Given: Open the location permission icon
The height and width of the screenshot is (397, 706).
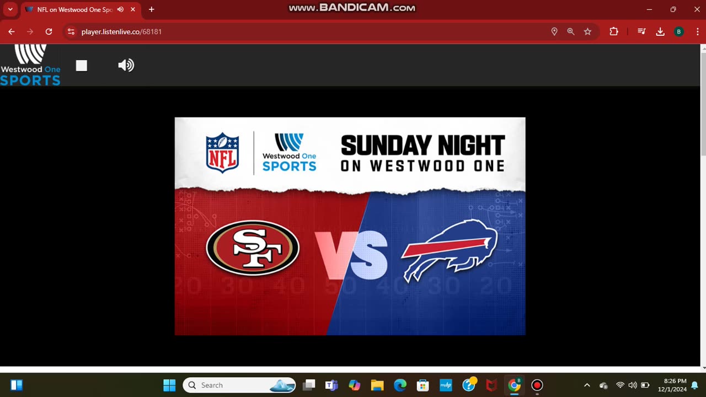Looking at the screenshot, I should pyautogui.click(x=554, y=32).
